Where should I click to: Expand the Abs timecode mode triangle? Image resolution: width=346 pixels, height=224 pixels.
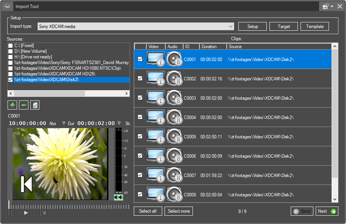click(x=64, y=123)
